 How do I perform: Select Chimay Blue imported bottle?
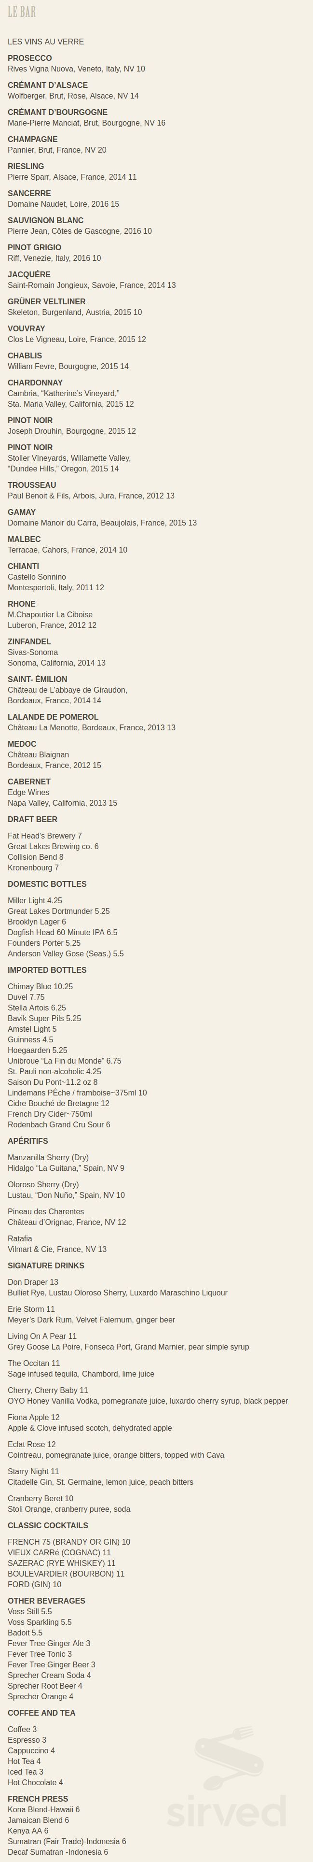click(x=41, y=987)
